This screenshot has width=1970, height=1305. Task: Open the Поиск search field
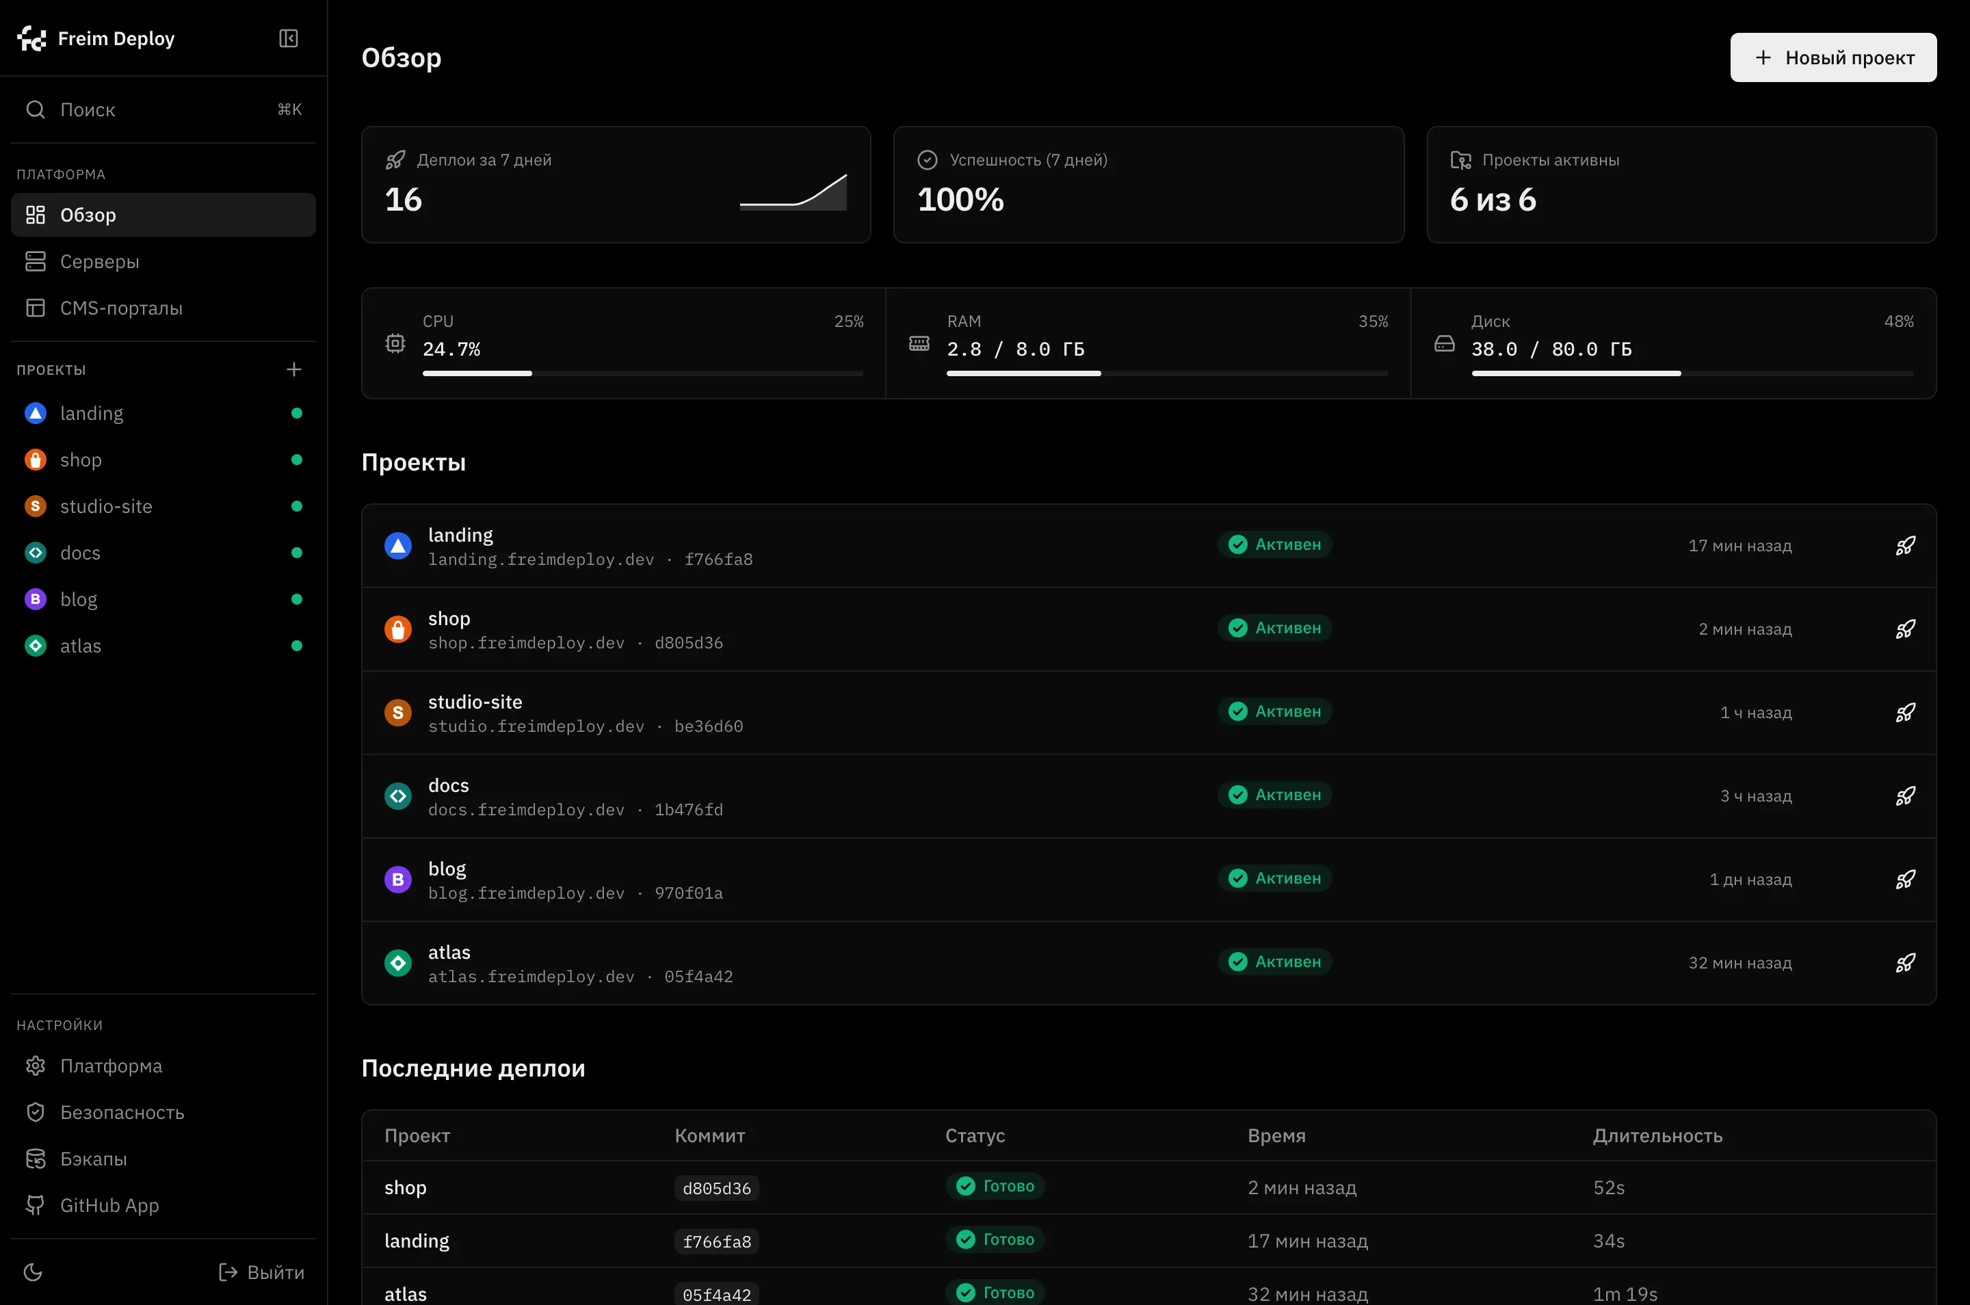pyautogui.click(x=163, y=109)
